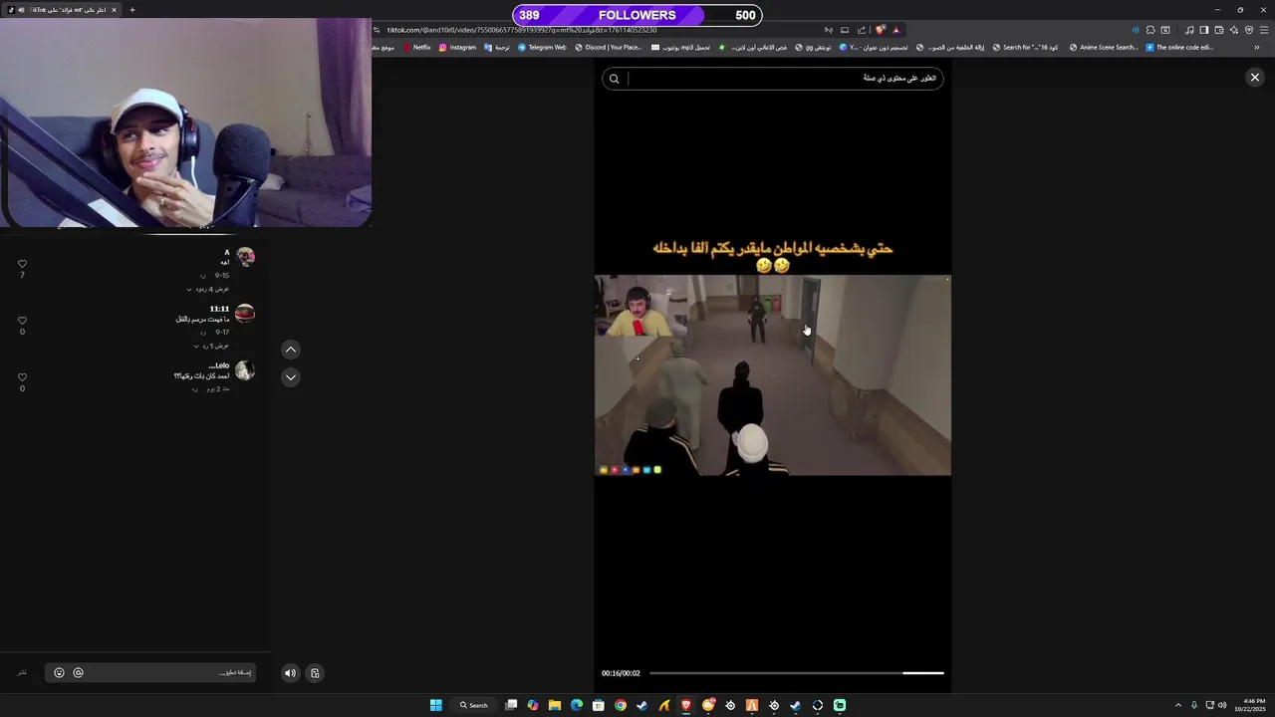Viewport: 1275px width, 717px height.
Task: Reply to the comment dated 9-17
Action: pyautogui.click(x=202, y=332)
